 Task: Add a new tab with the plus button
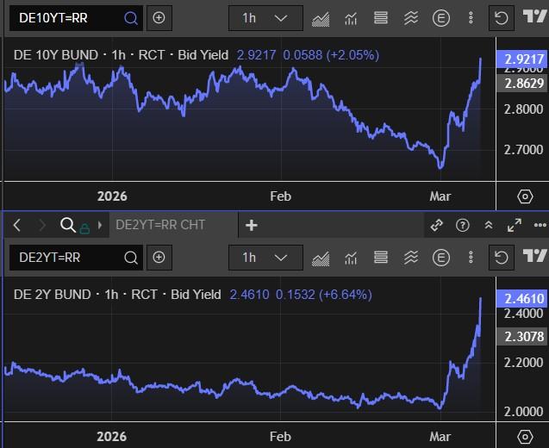pos(252,226)
